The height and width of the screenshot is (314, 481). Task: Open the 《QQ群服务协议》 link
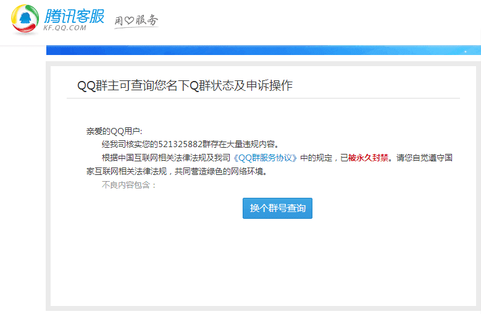tap(266, 158)
